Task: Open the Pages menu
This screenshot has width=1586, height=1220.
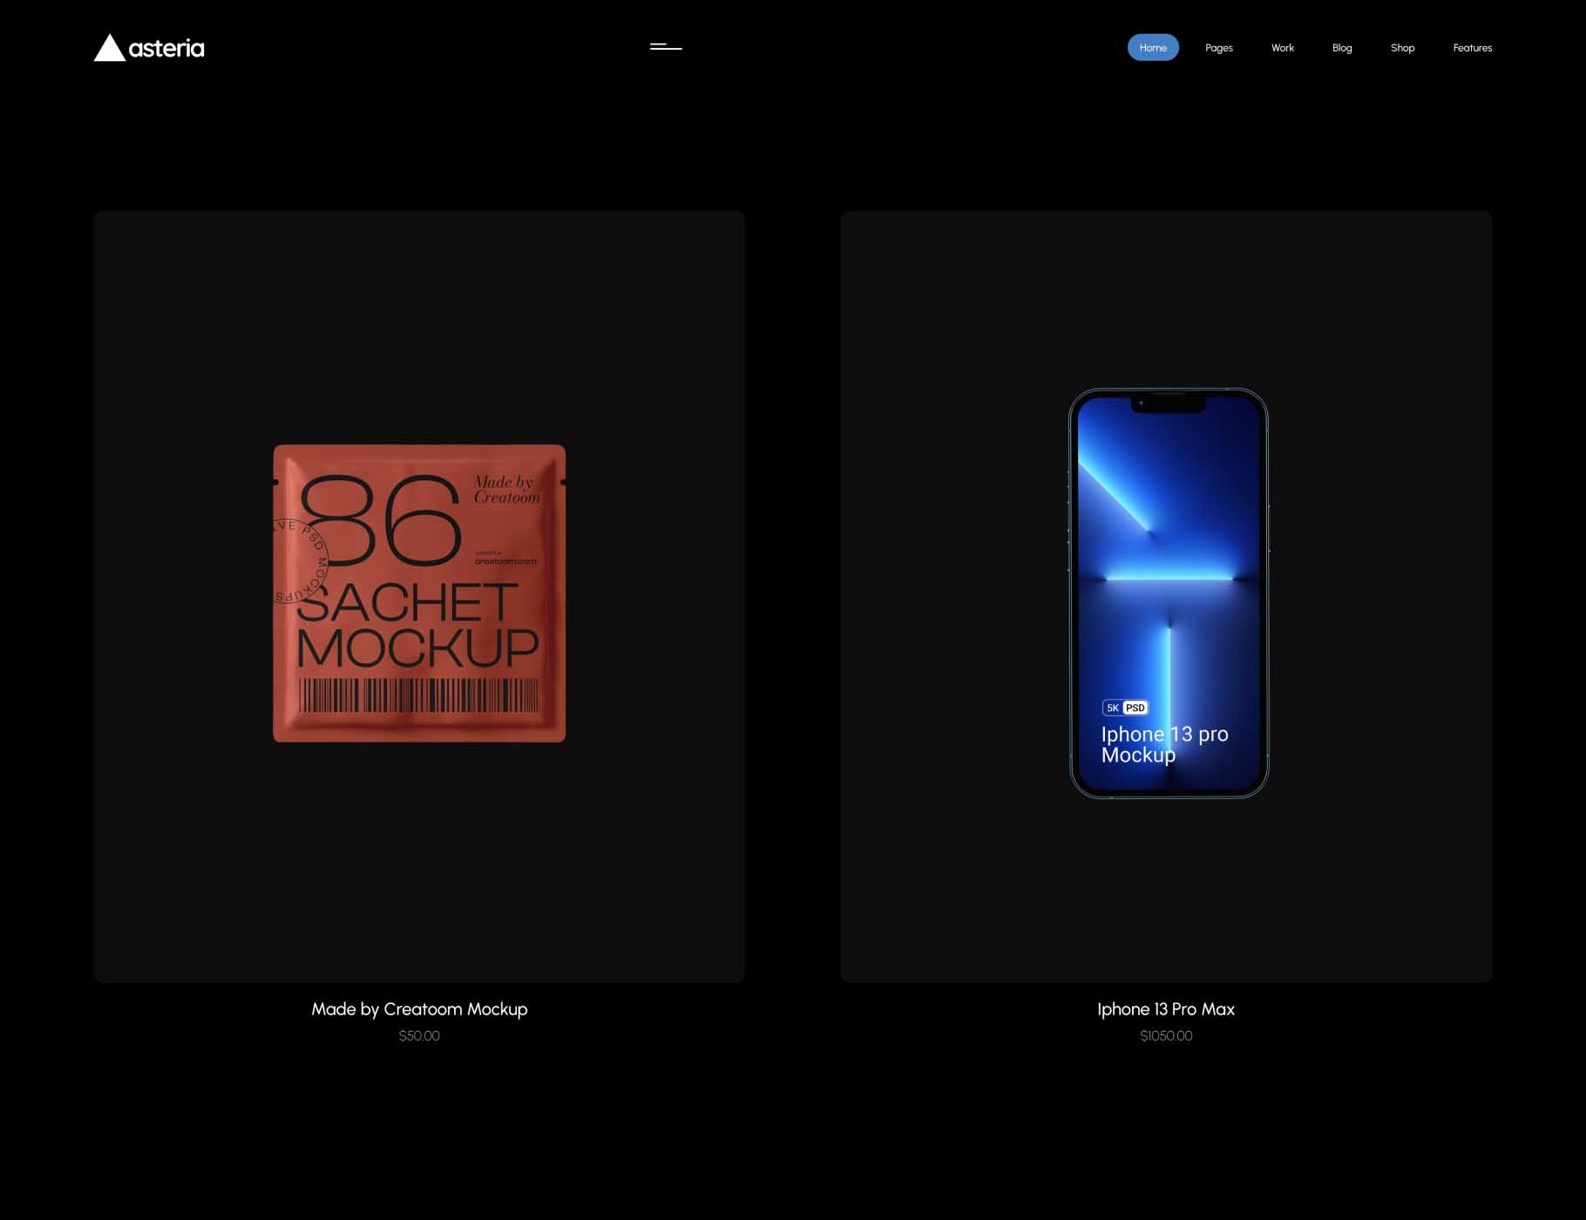Action: [x=1218, y=48]
